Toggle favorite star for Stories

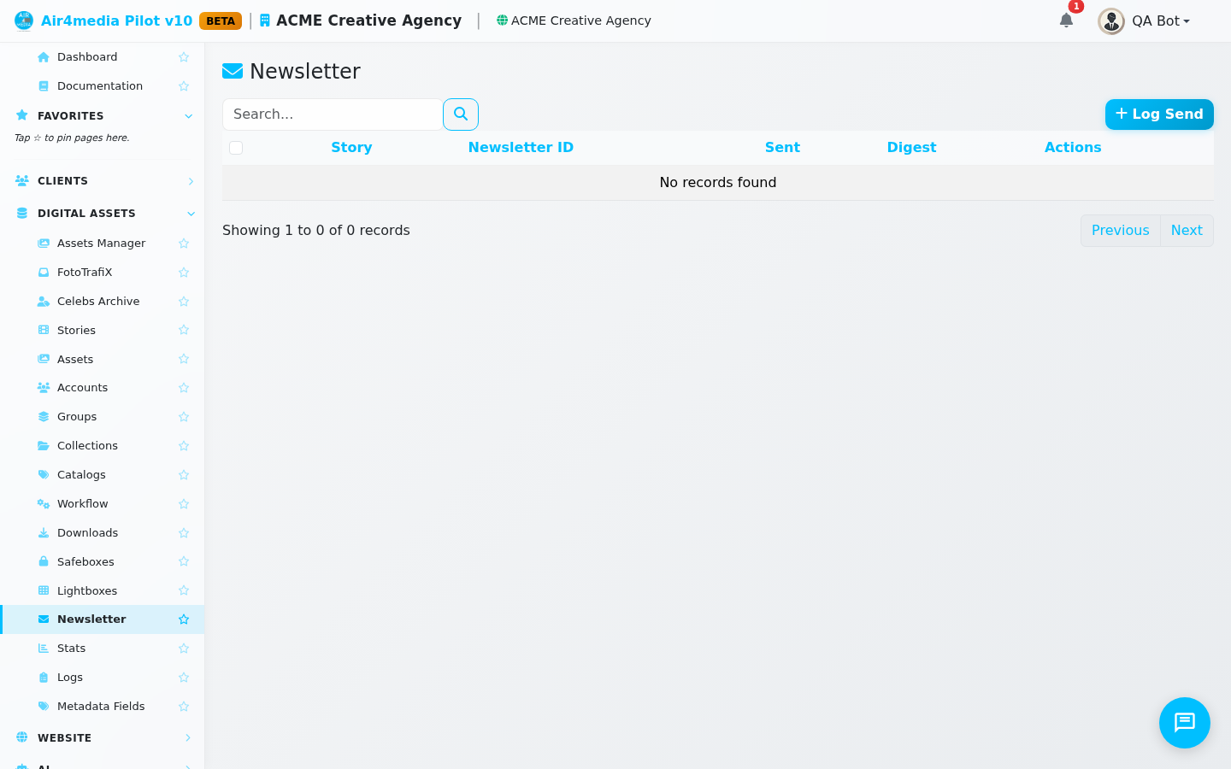point(184,331)
